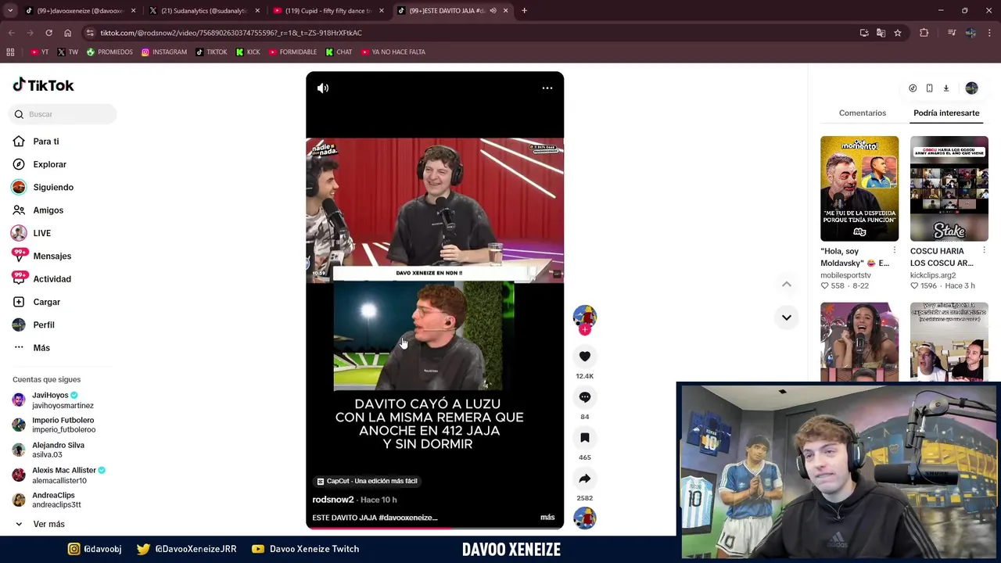
Task: Open the apps grid in bookmarks bar
Action: click(10, 52)
